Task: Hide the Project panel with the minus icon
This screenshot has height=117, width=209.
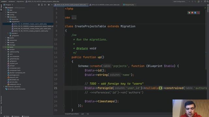Action: 52,5
